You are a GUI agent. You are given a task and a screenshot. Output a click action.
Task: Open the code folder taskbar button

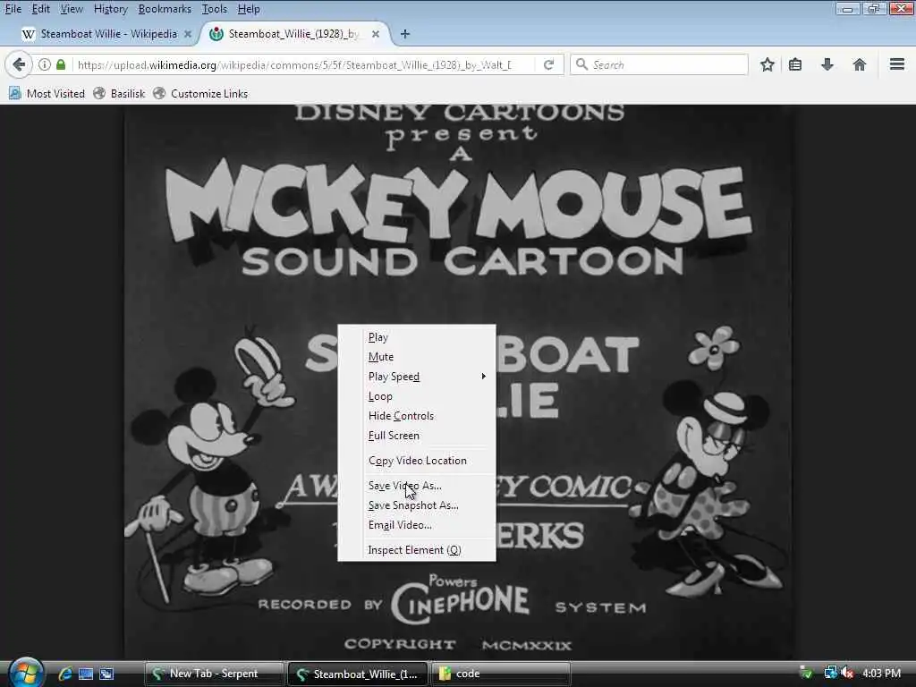click(501, 674)
